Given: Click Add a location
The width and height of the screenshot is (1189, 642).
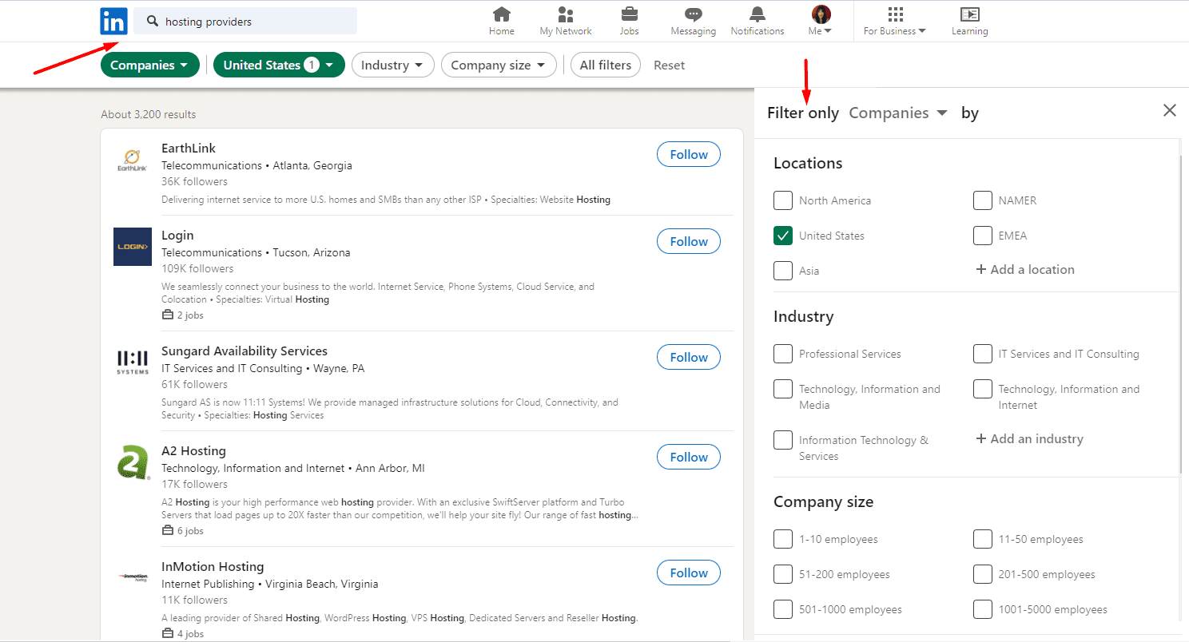Looking at the screenshot, I should pyautogui.click(x=1025, y=270).
